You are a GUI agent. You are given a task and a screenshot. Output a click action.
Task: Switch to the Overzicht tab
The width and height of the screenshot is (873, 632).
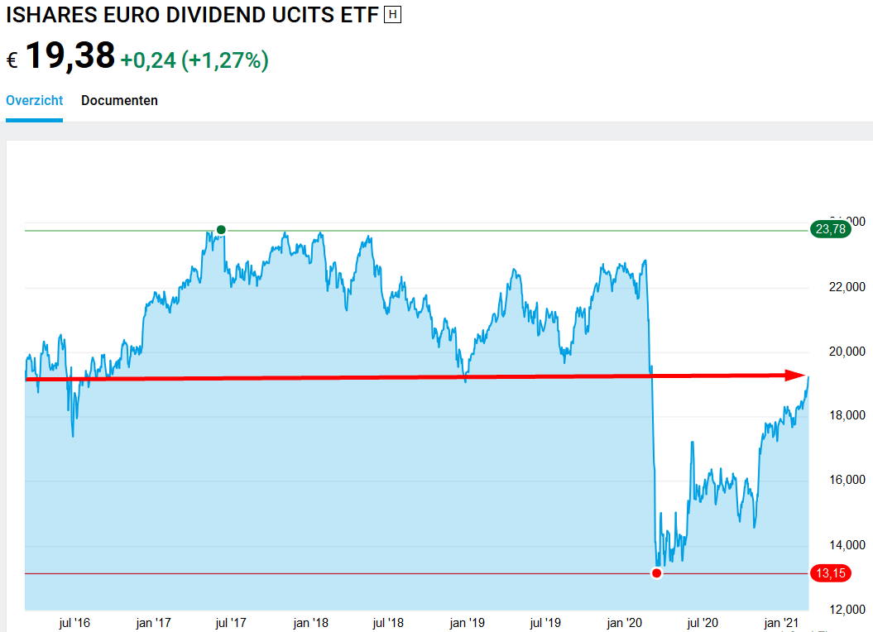click(x=34, y=101)
